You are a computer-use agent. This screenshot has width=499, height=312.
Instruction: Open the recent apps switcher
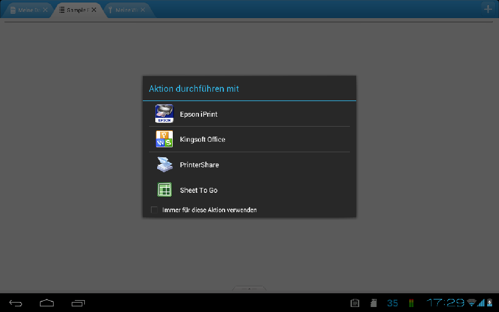[78, 303]
